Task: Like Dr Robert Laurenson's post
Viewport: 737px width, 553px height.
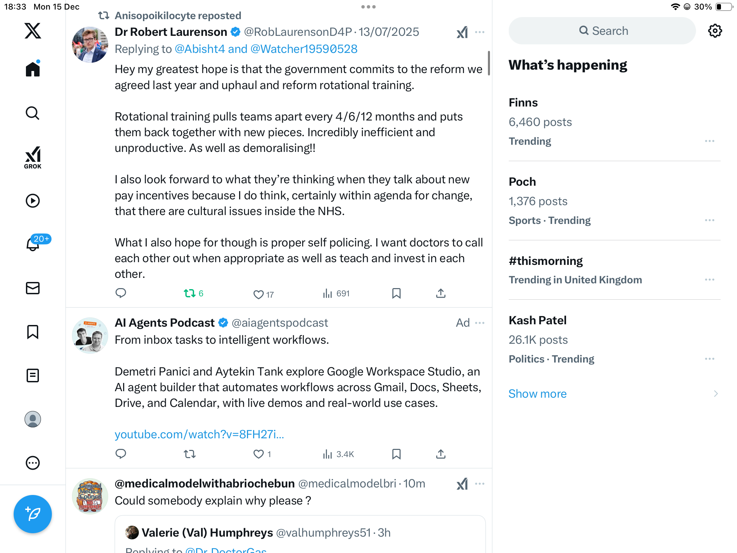Action: 259,294
